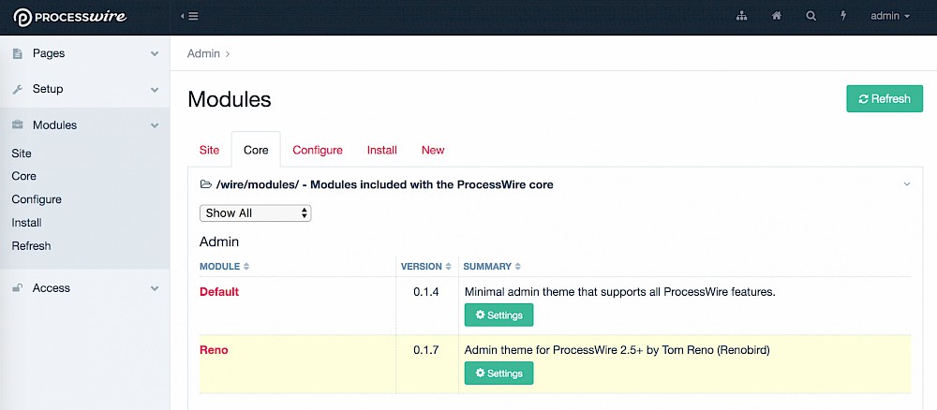Click the Setup wrench icon
937x410 pixels.
(17, 90)
